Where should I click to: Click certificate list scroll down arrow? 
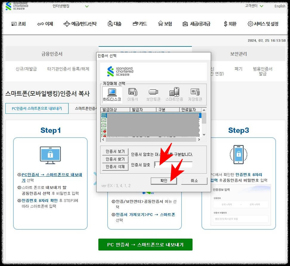pos(204,135)
